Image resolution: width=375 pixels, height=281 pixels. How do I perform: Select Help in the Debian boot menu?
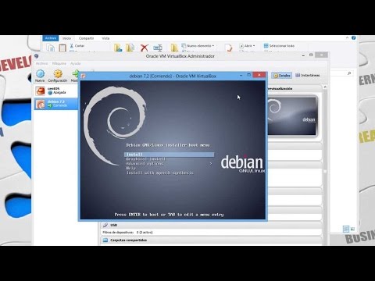point(130,169)
